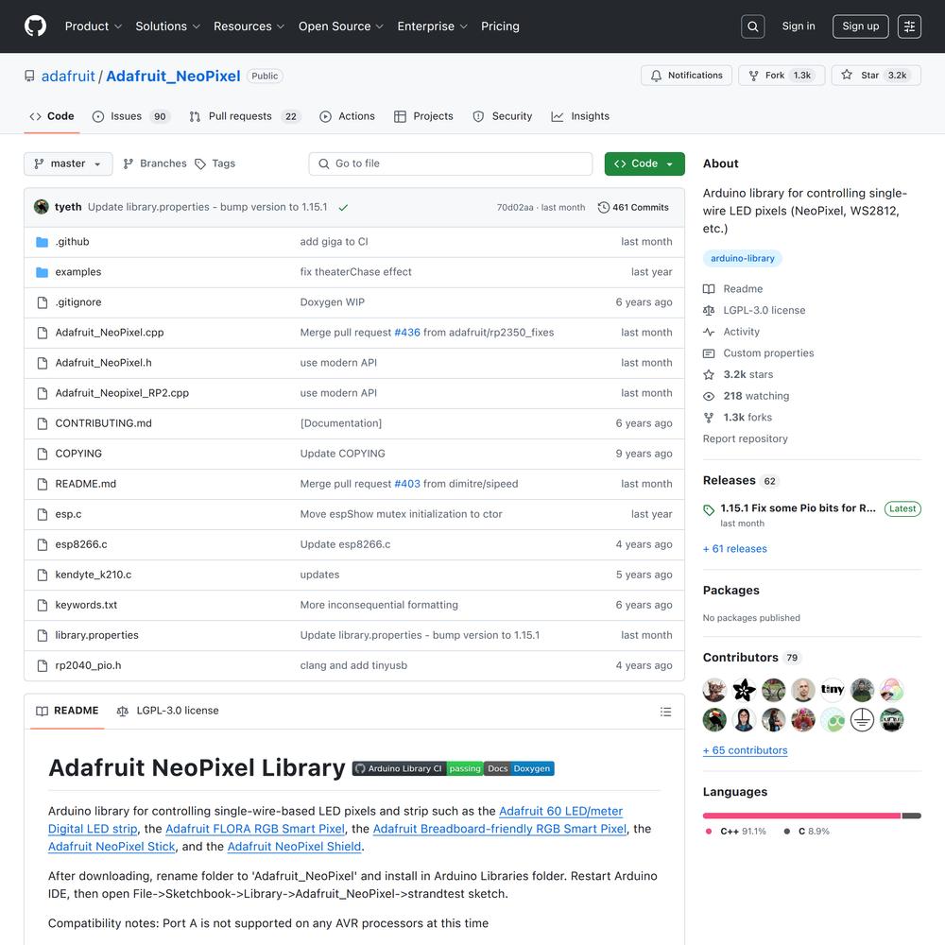Open the green Code dropdown
945x945 pixels.
pos(644,163)
